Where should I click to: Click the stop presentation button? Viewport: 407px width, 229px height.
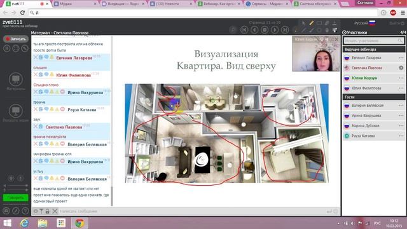[265, 30]
